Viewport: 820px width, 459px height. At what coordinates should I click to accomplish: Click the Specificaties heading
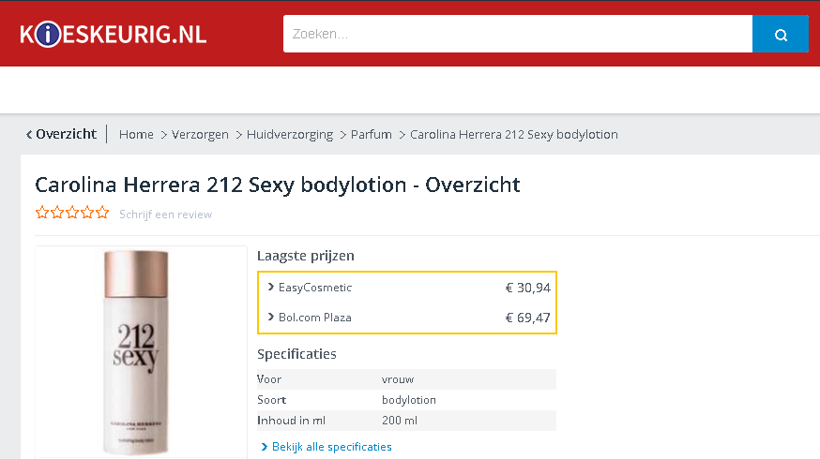(x=296, y=354)
